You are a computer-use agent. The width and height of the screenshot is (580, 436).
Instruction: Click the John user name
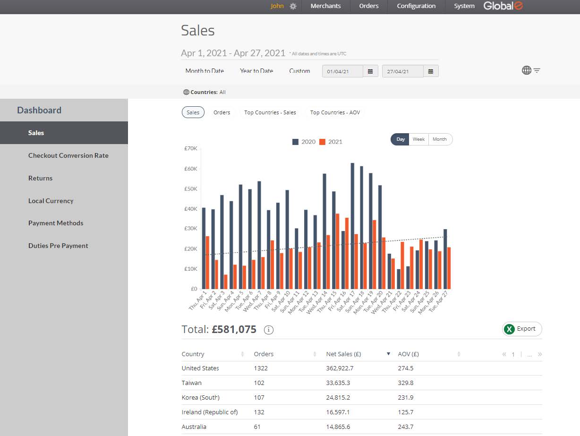[277, 6]
